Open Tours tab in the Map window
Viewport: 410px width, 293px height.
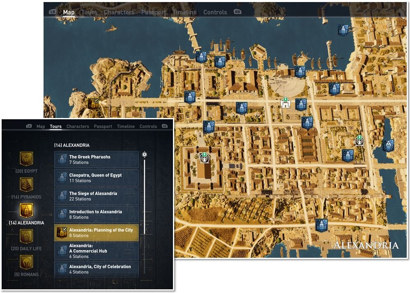coord(89,12)
